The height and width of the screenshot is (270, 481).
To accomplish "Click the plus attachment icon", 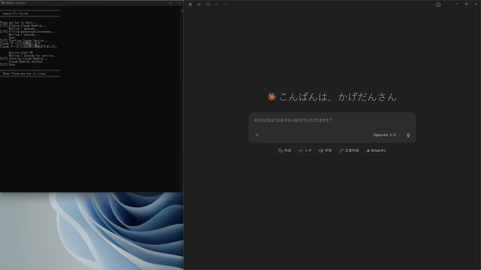I will pyautogui.click(x=257, y=135).
